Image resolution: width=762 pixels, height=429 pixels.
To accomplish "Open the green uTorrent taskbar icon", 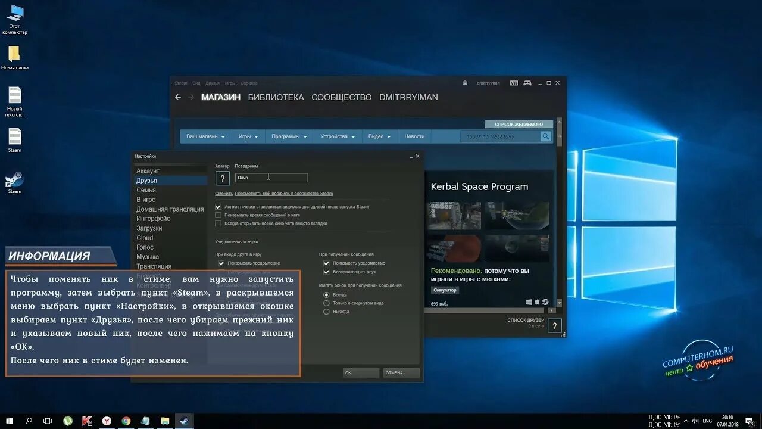I will click(x=68, y=421).
